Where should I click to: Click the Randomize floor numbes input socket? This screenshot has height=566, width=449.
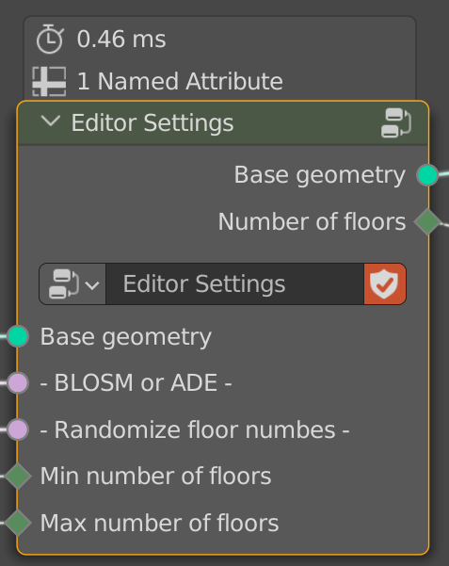[18, 429]
